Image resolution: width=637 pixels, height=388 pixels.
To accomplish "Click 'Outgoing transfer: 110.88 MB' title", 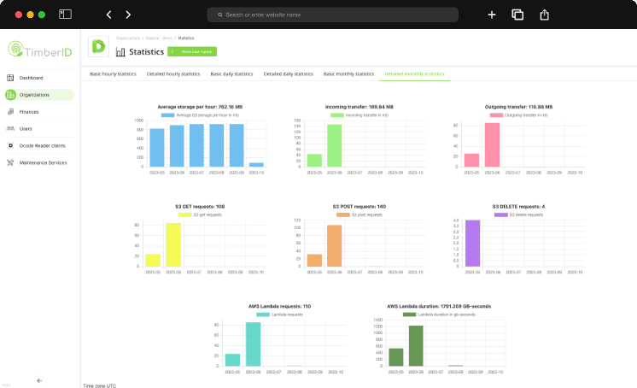I will pyautogui.click(x=518, y=107).
